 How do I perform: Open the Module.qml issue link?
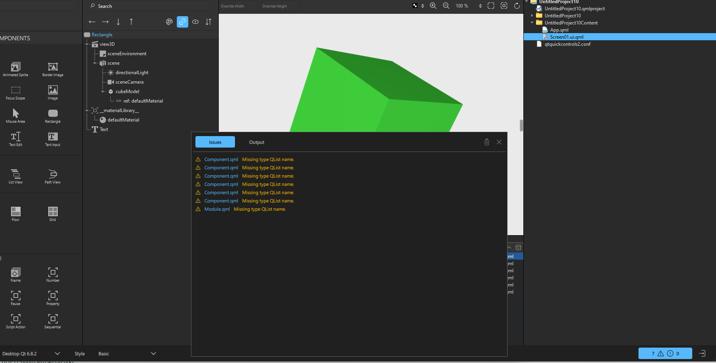tap(217, 209)
